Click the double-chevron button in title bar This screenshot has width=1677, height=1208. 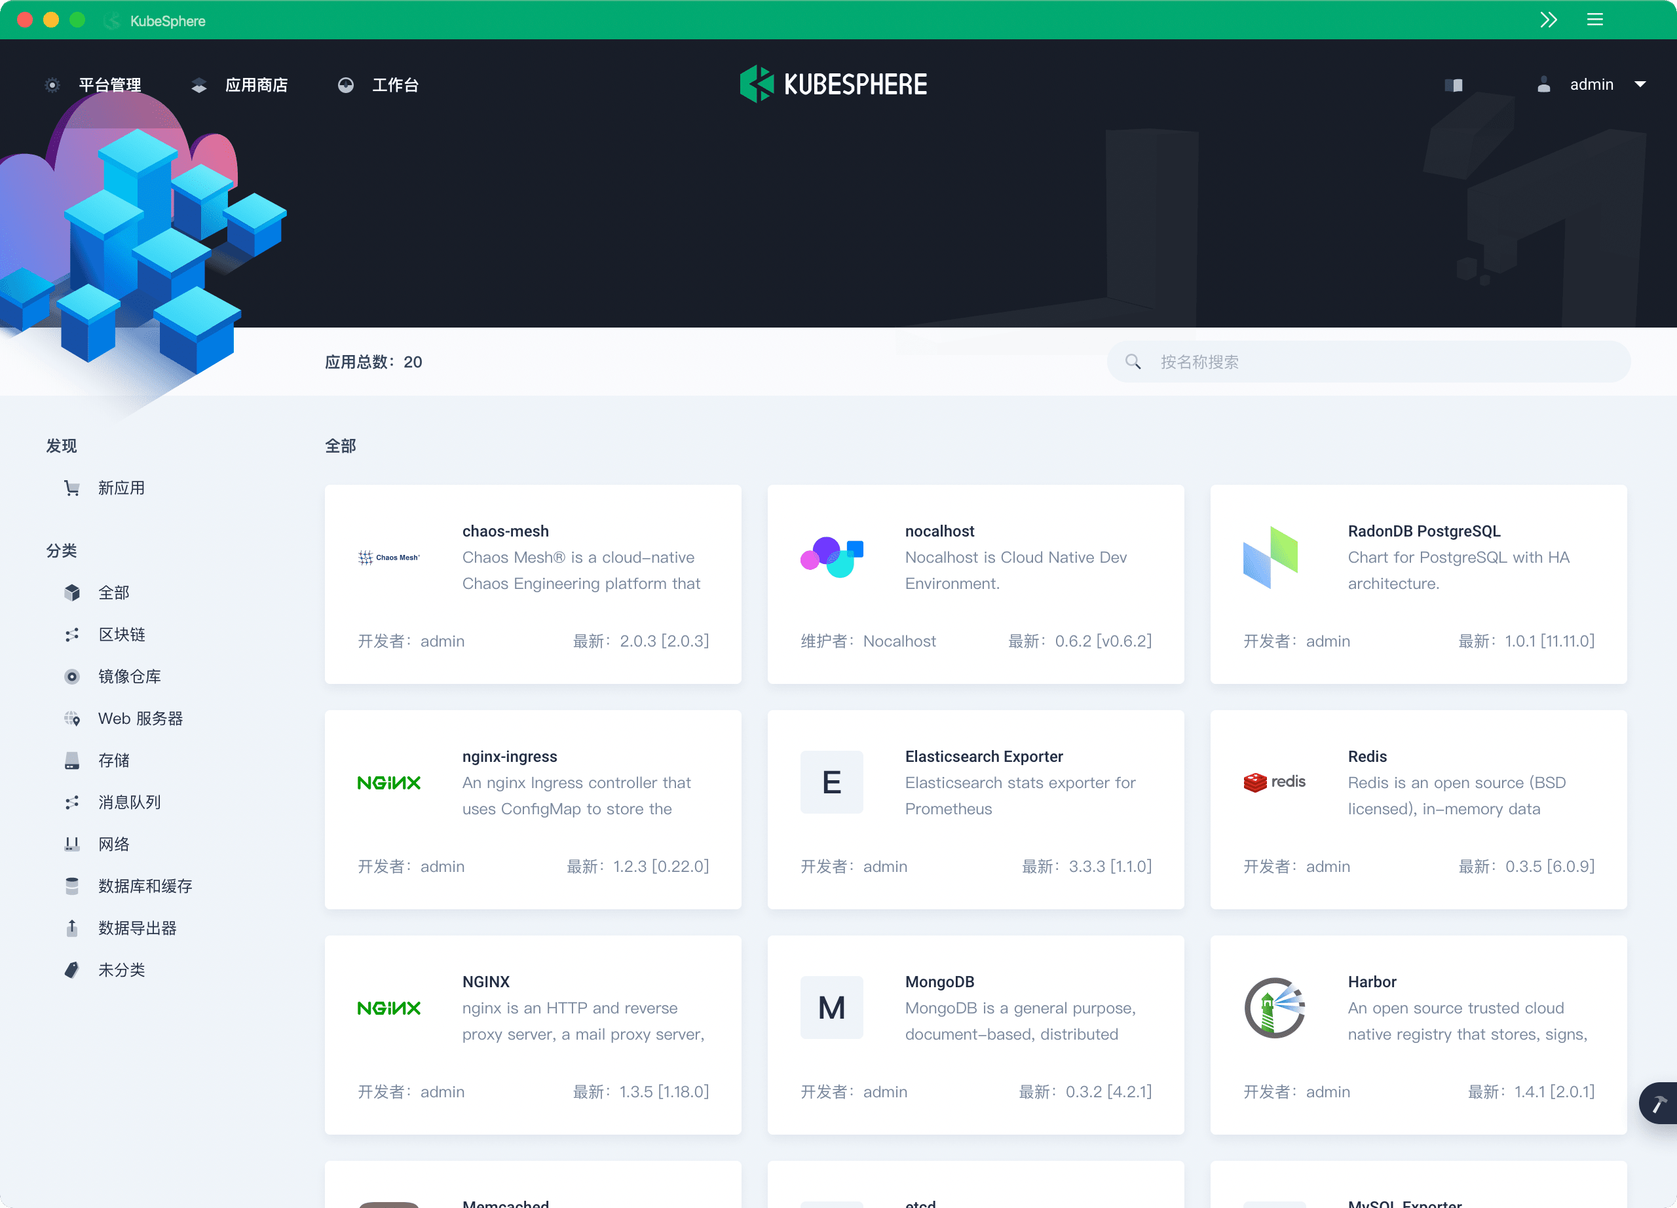click(x=1549, y=20)
